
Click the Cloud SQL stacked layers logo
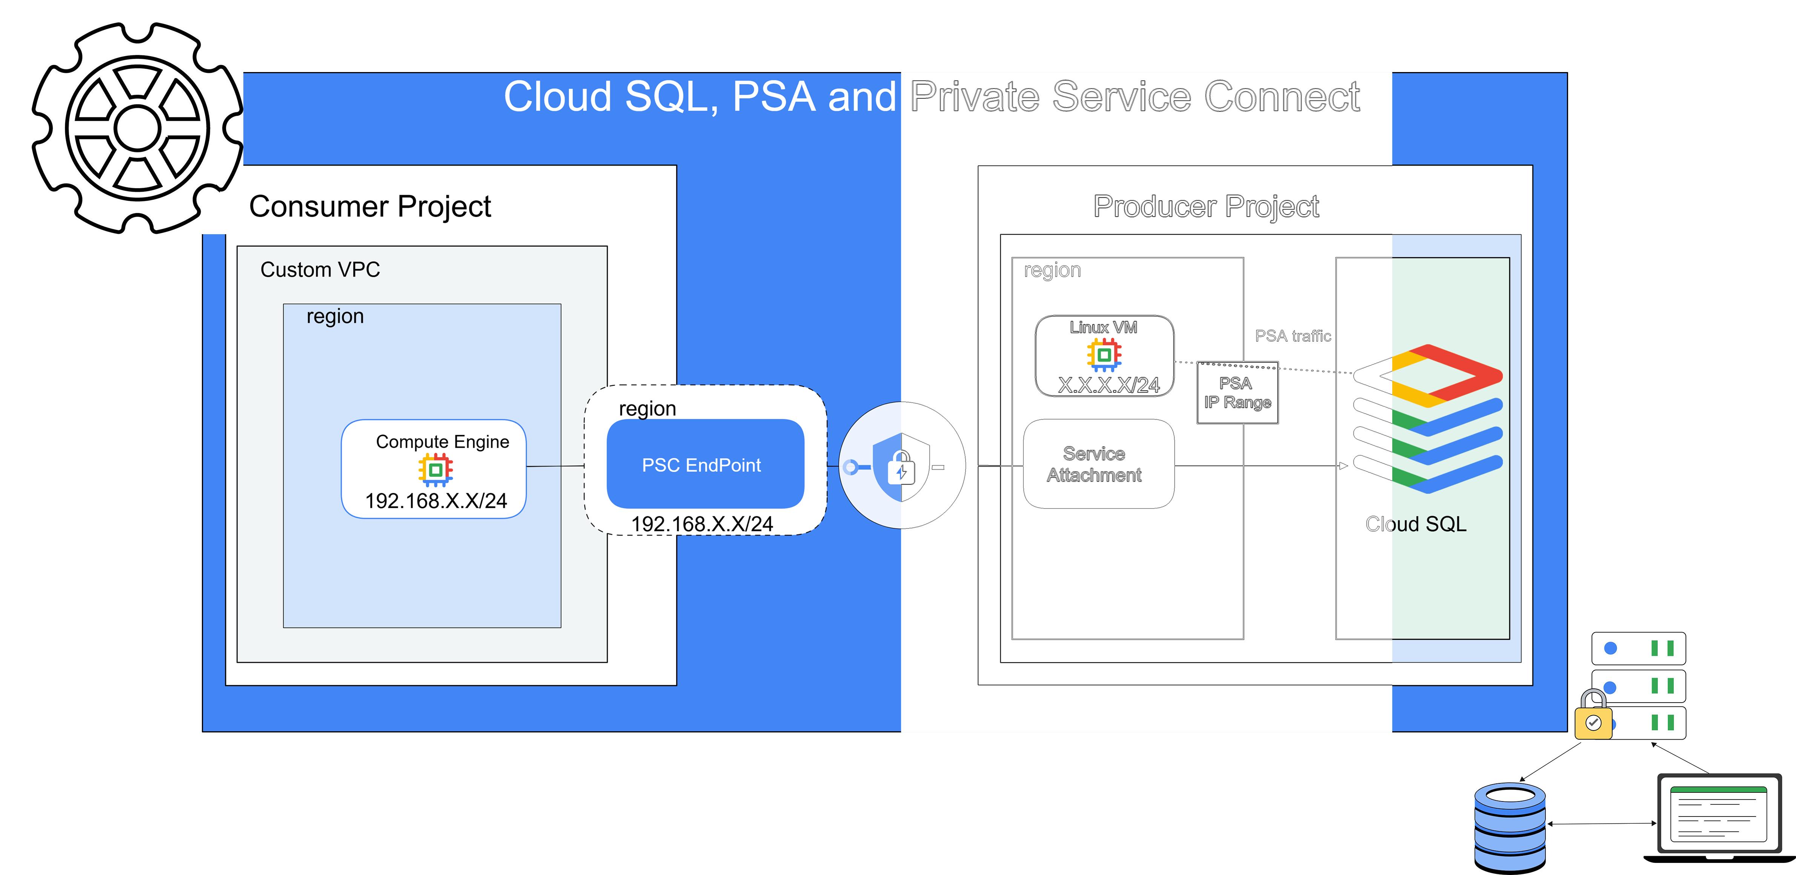tap(1427, 419)
